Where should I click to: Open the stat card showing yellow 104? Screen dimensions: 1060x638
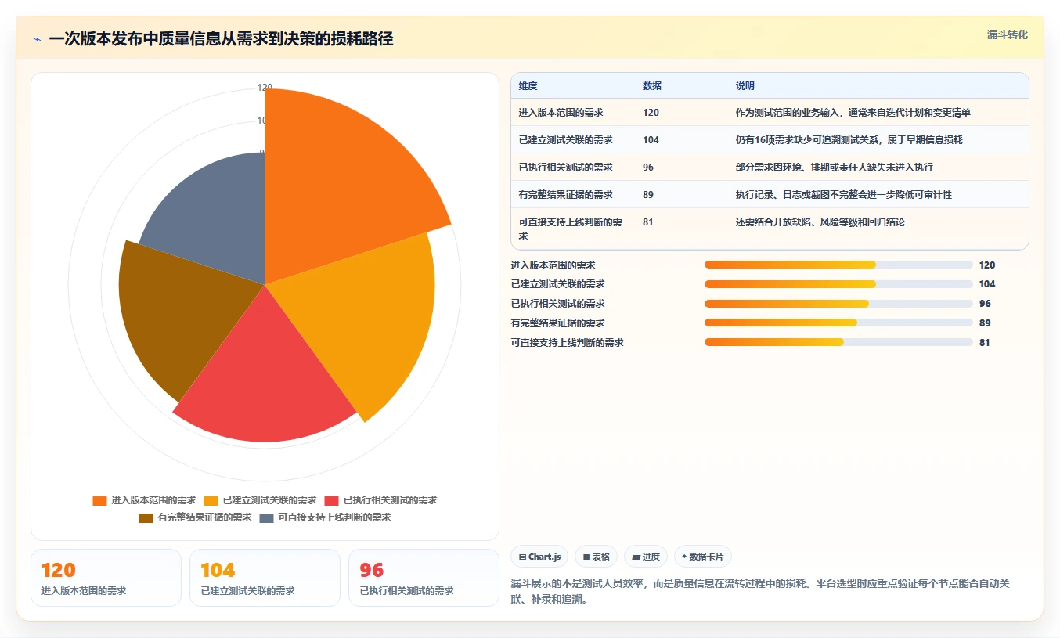pyautogui.click(x=265, y=578)
